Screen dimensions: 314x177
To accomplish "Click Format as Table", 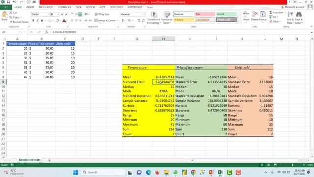I will point(167,18).
